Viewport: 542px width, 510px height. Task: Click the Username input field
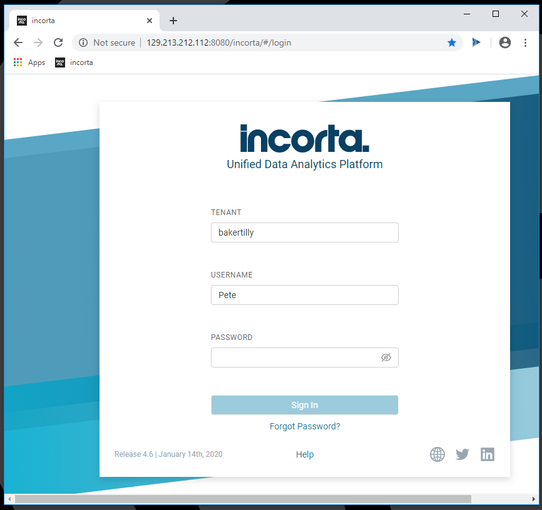coord(305,295)
